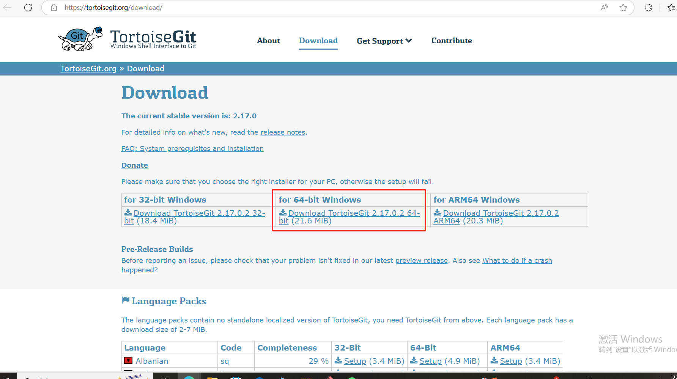Screen dimensions: 677x379
Task: Click download icon beside the 32-bit installer
Action: pyautogui.click(x=128, y=212)
